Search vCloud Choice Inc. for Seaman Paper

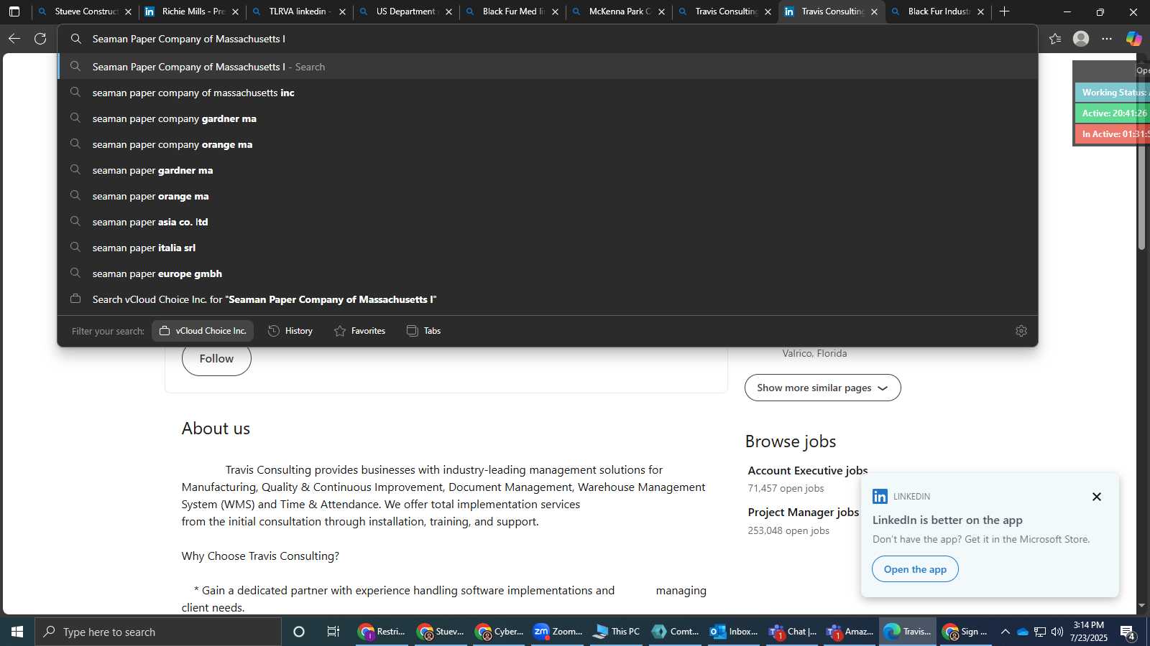(x=548, y=299)
